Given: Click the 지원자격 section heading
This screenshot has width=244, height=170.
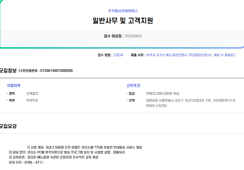Looking at the screenshot, I should 14,85.
